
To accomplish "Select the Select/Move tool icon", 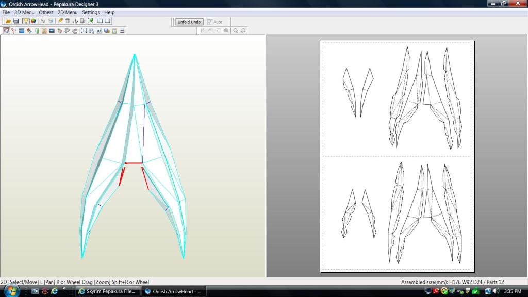I will (x=6, y=30).
